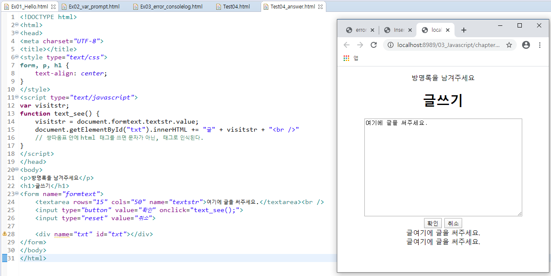Switch to the Ex01_Hello.html editor tab

click(29, 7)
